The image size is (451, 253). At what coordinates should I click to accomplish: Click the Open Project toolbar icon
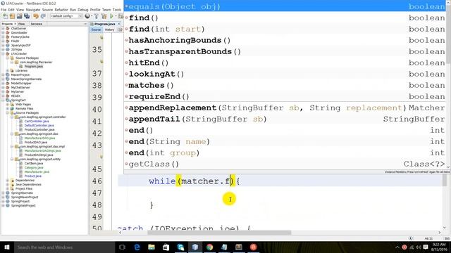click(20, 16)
